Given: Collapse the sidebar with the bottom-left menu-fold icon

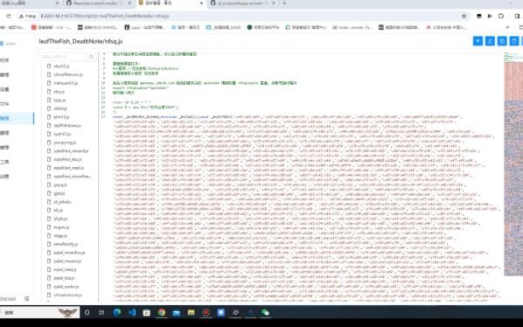Looking at the screenshot, I should click(27, 299).
